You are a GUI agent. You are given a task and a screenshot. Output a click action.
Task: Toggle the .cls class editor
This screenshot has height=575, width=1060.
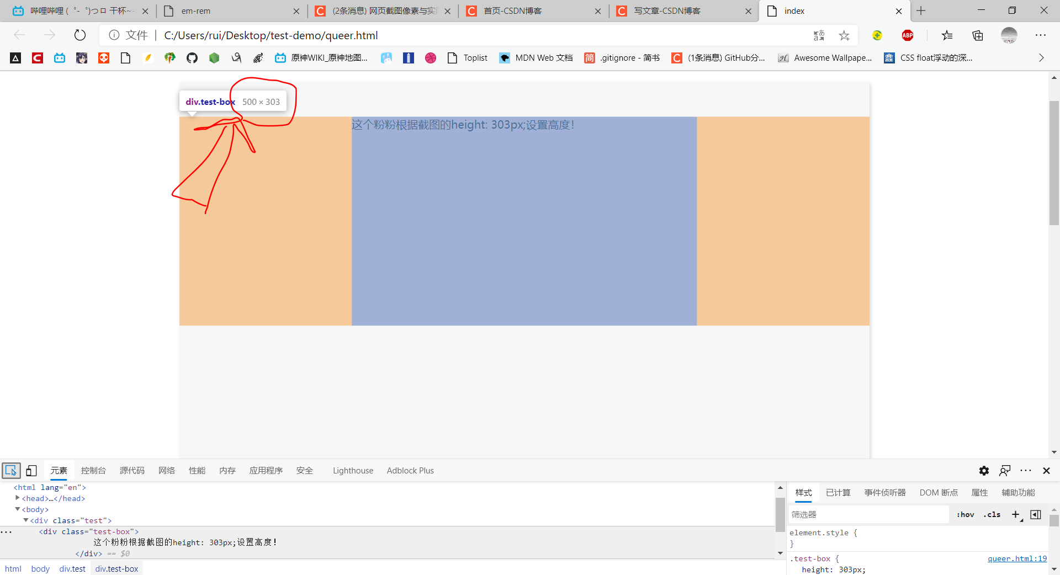coord(992,514)
